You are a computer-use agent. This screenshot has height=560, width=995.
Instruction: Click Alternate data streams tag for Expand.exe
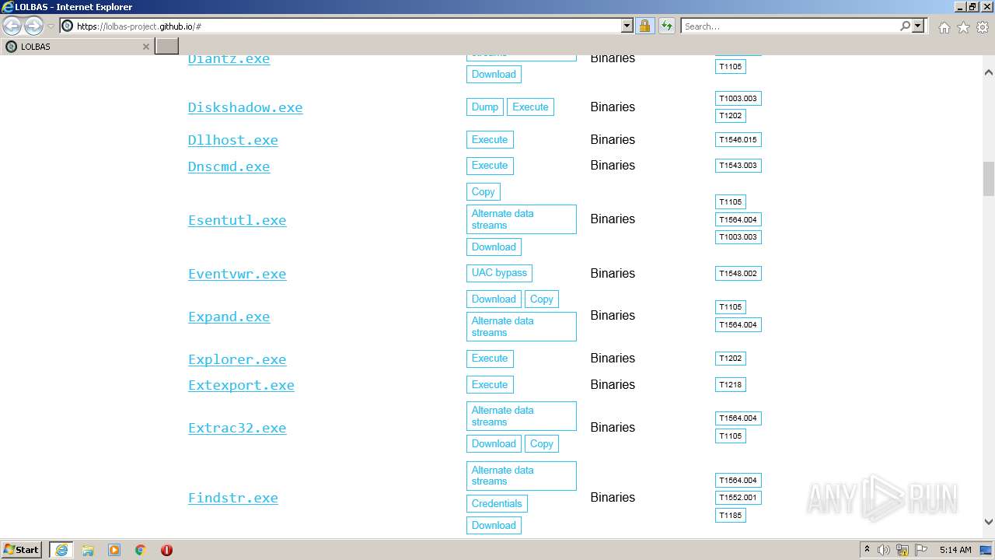click(522, 327)
